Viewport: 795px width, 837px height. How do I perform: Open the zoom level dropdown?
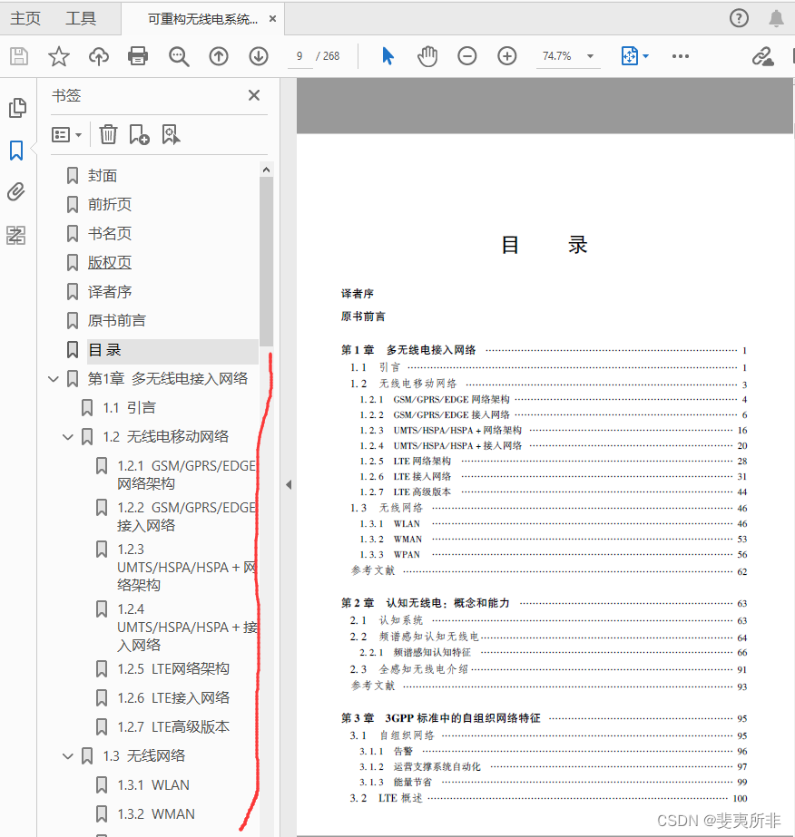[x=591, y=56]
